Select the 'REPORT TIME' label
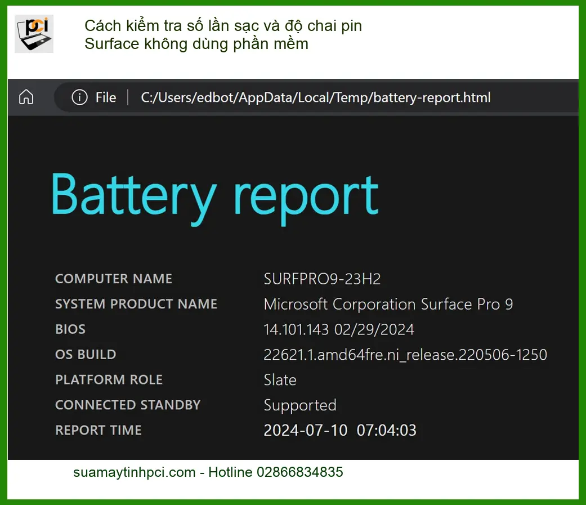This screenshot has width=586, height=505. [99, 430]
